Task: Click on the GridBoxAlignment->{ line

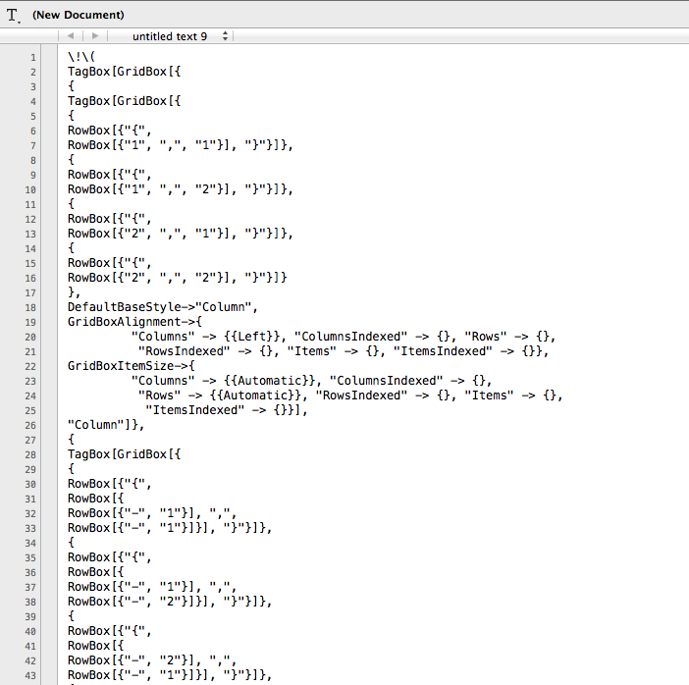Action: click(133, 322)
